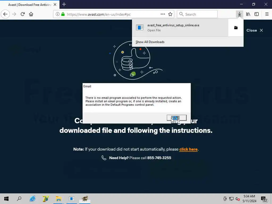Show site information via the info icon
272x204 pixels.
tap(58, 14)
